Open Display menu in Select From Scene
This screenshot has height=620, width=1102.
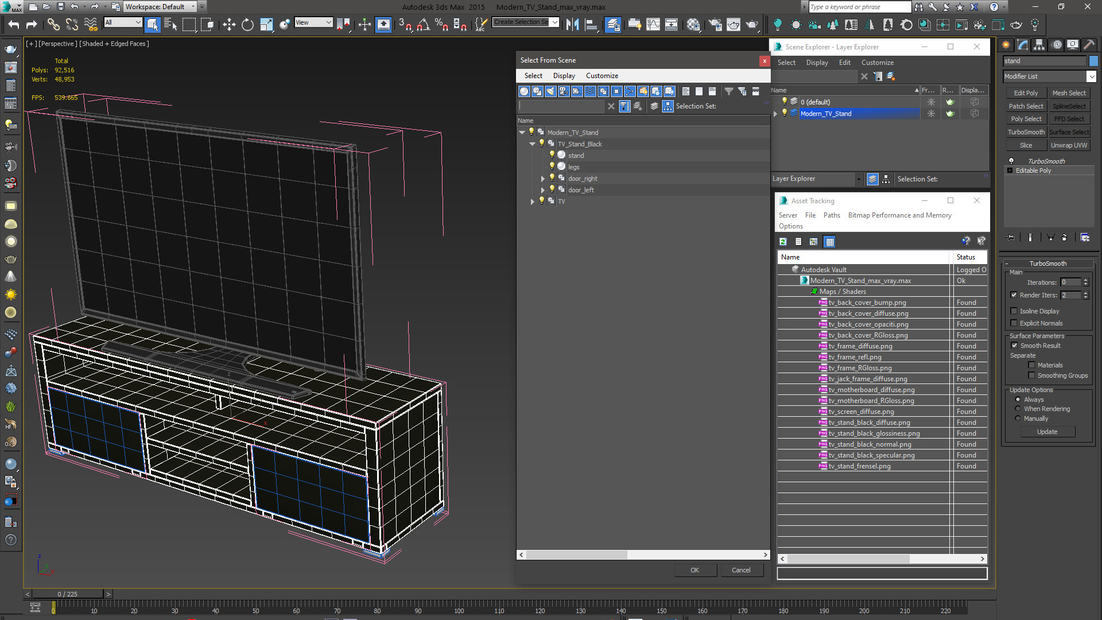(x=564, y=76)
